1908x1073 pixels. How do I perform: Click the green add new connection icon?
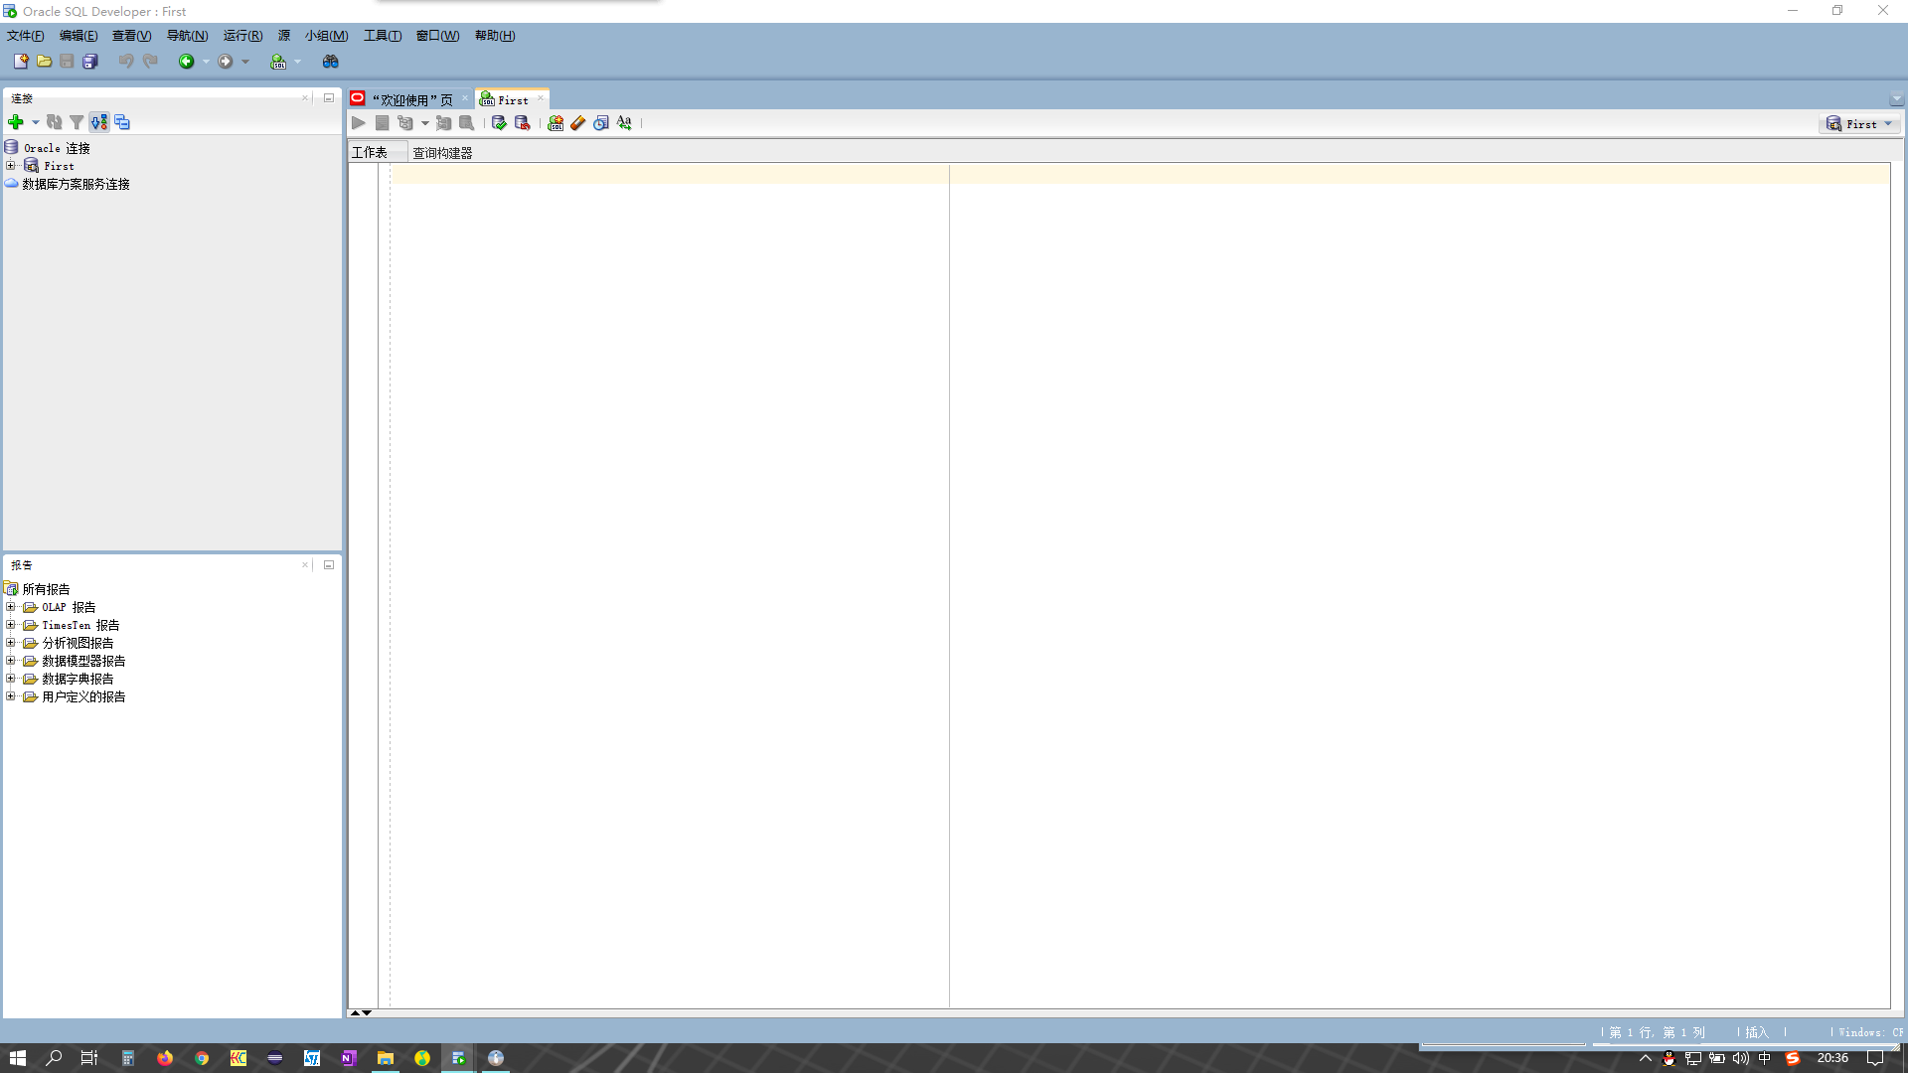(16, 122)
